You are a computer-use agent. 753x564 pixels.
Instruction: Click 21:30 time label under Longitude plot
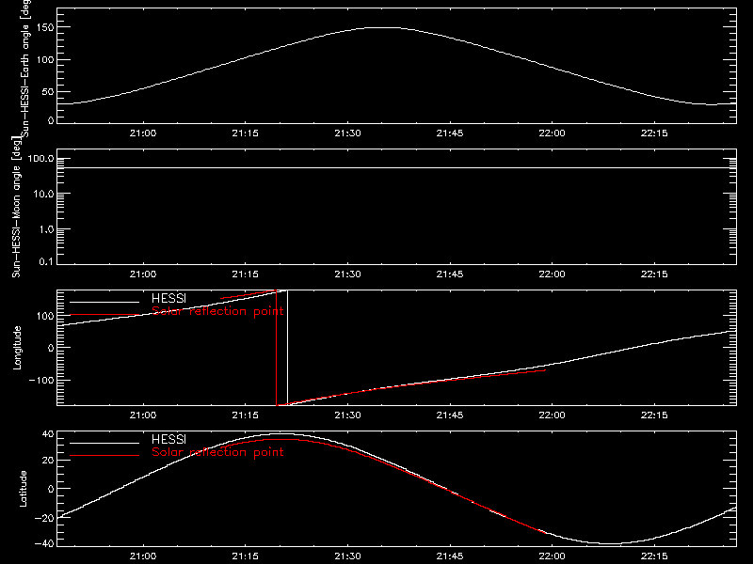347,415
